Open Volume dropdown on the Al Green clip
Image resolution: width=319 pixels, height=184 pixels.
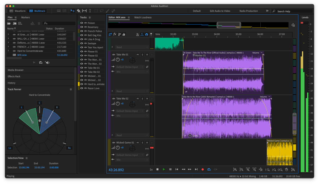click(x=262, y=53)
